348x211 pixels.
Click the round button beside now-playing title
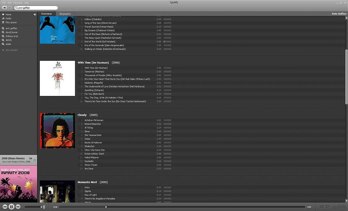34,160
